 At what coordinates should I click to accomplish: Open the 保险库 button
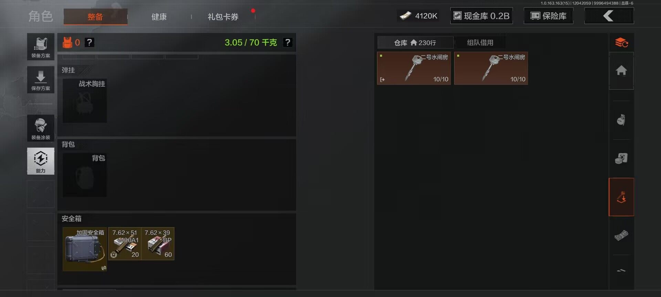(548, 16)
